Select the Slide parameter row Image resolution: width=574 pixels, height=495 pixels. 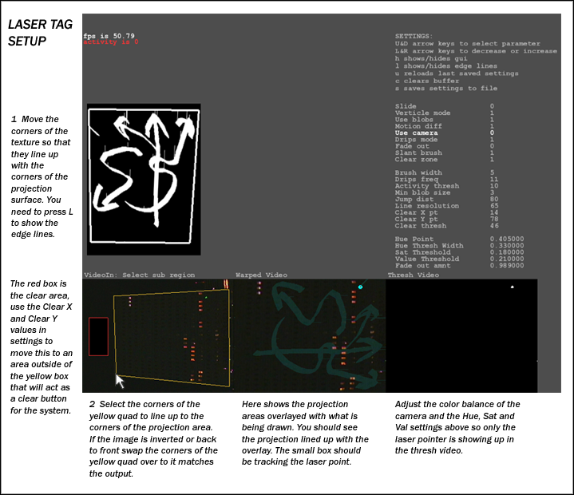click(x=445, y=106)
